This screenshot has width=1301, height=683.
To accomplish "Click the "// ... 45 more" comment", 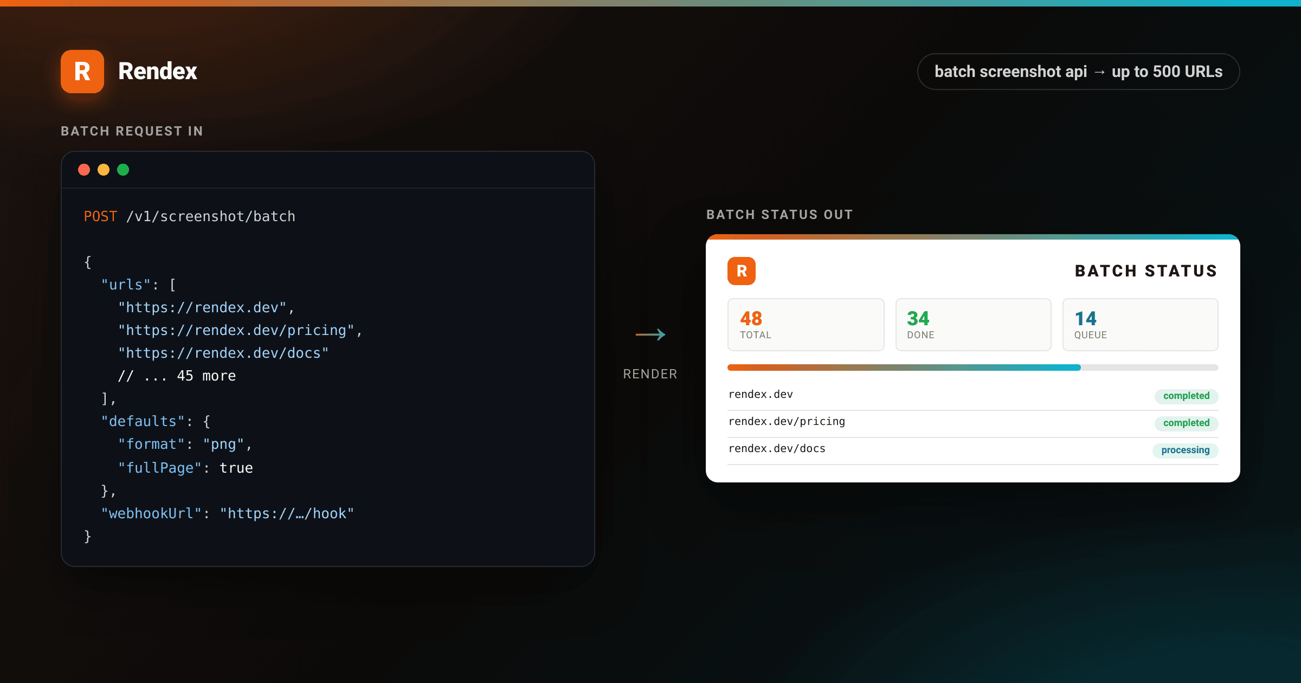I will [177, 376].
